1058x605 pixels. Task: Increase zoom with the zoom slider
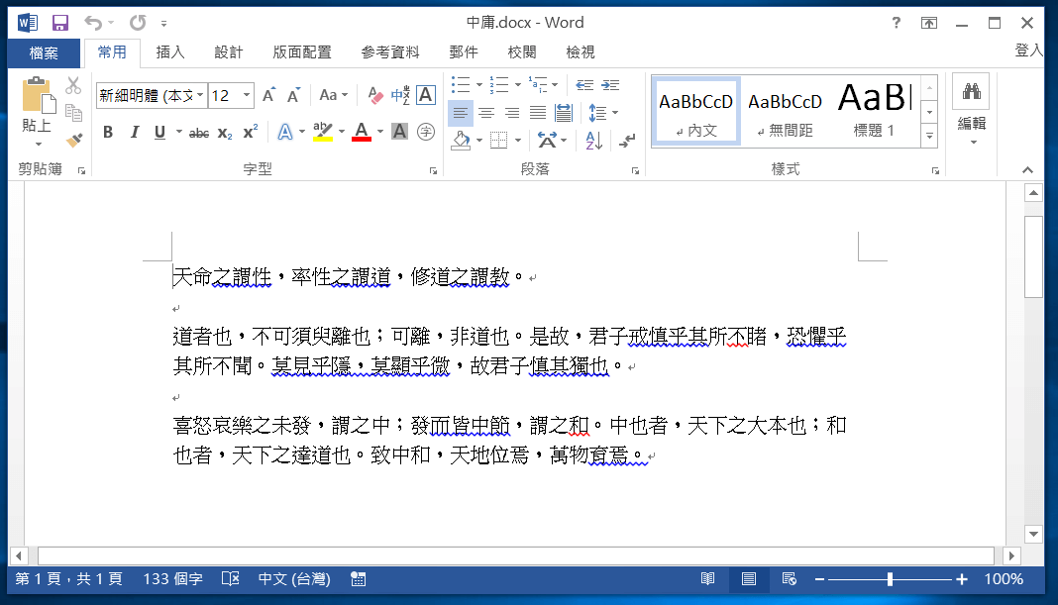(959, 579)
